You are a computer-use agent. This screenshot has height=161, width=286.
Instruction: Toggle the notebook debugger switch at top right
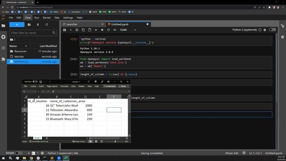pos(273,30)
